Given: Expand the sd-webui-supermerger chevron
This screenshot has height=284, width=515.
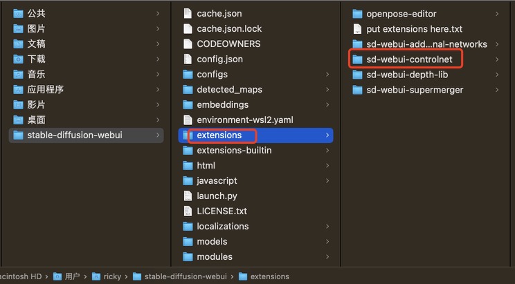Looking at the screenshot, I should [497, 90].
